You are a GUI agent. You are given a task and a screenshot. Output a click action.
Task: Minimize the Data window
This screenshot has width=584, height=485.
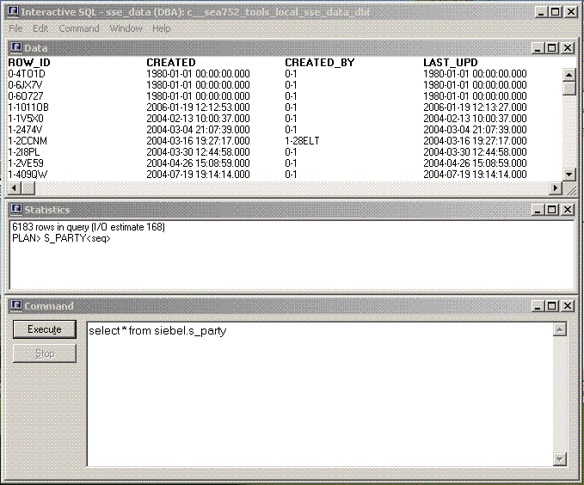tap(537, 48)
